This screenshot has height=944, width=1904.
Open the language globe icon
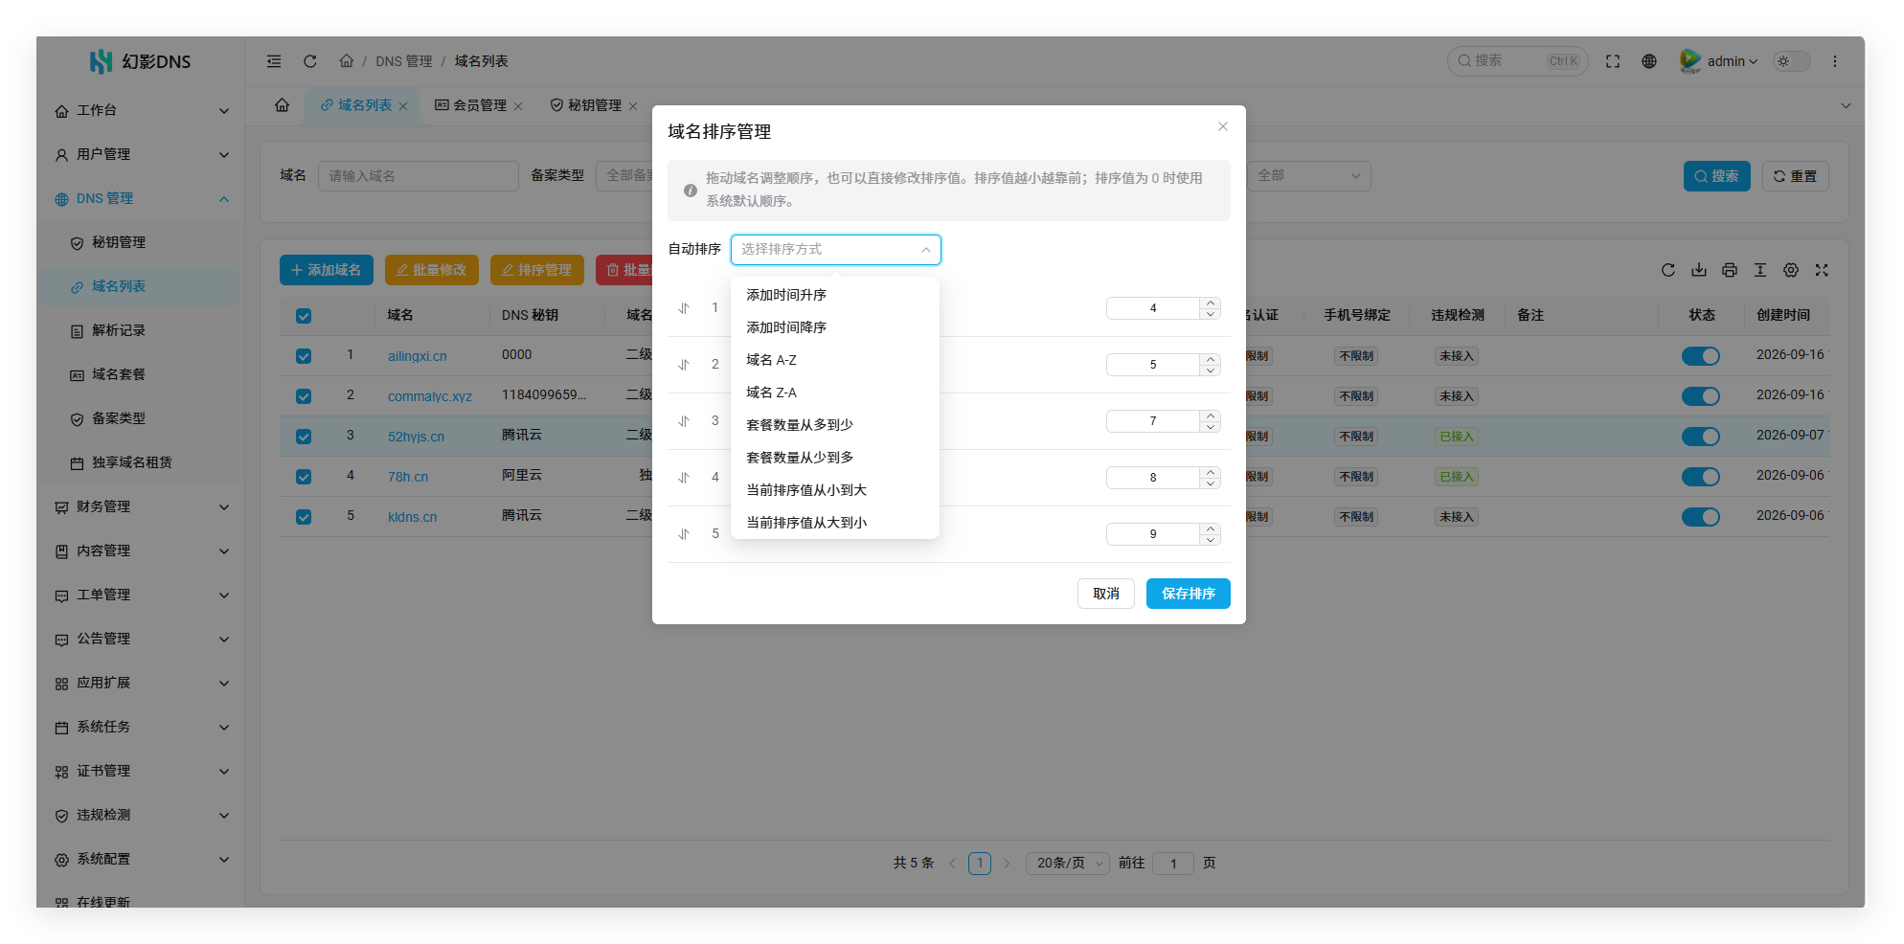tap(1649, 61)
